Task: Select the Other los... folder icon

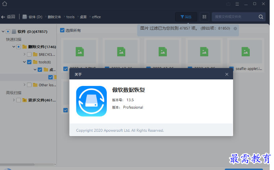Action: click(x=35, y=85)
